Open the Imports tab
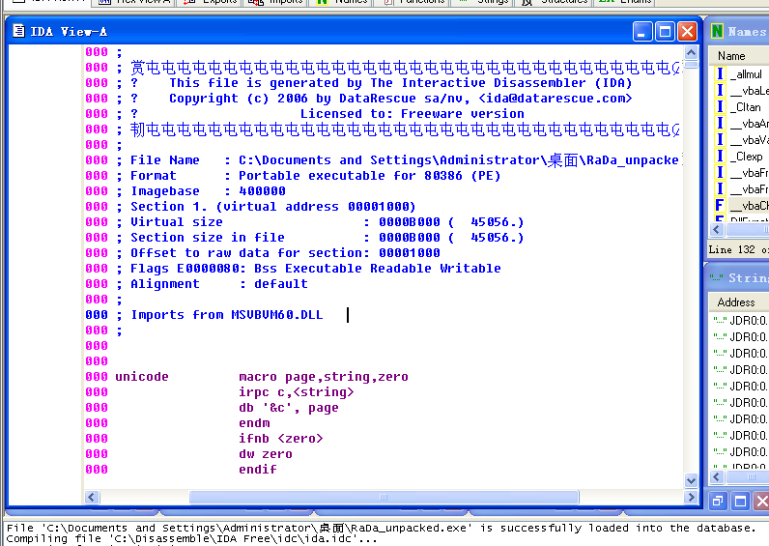The height and width of the screenshot is (546, 769). click(x=275, y=2)
